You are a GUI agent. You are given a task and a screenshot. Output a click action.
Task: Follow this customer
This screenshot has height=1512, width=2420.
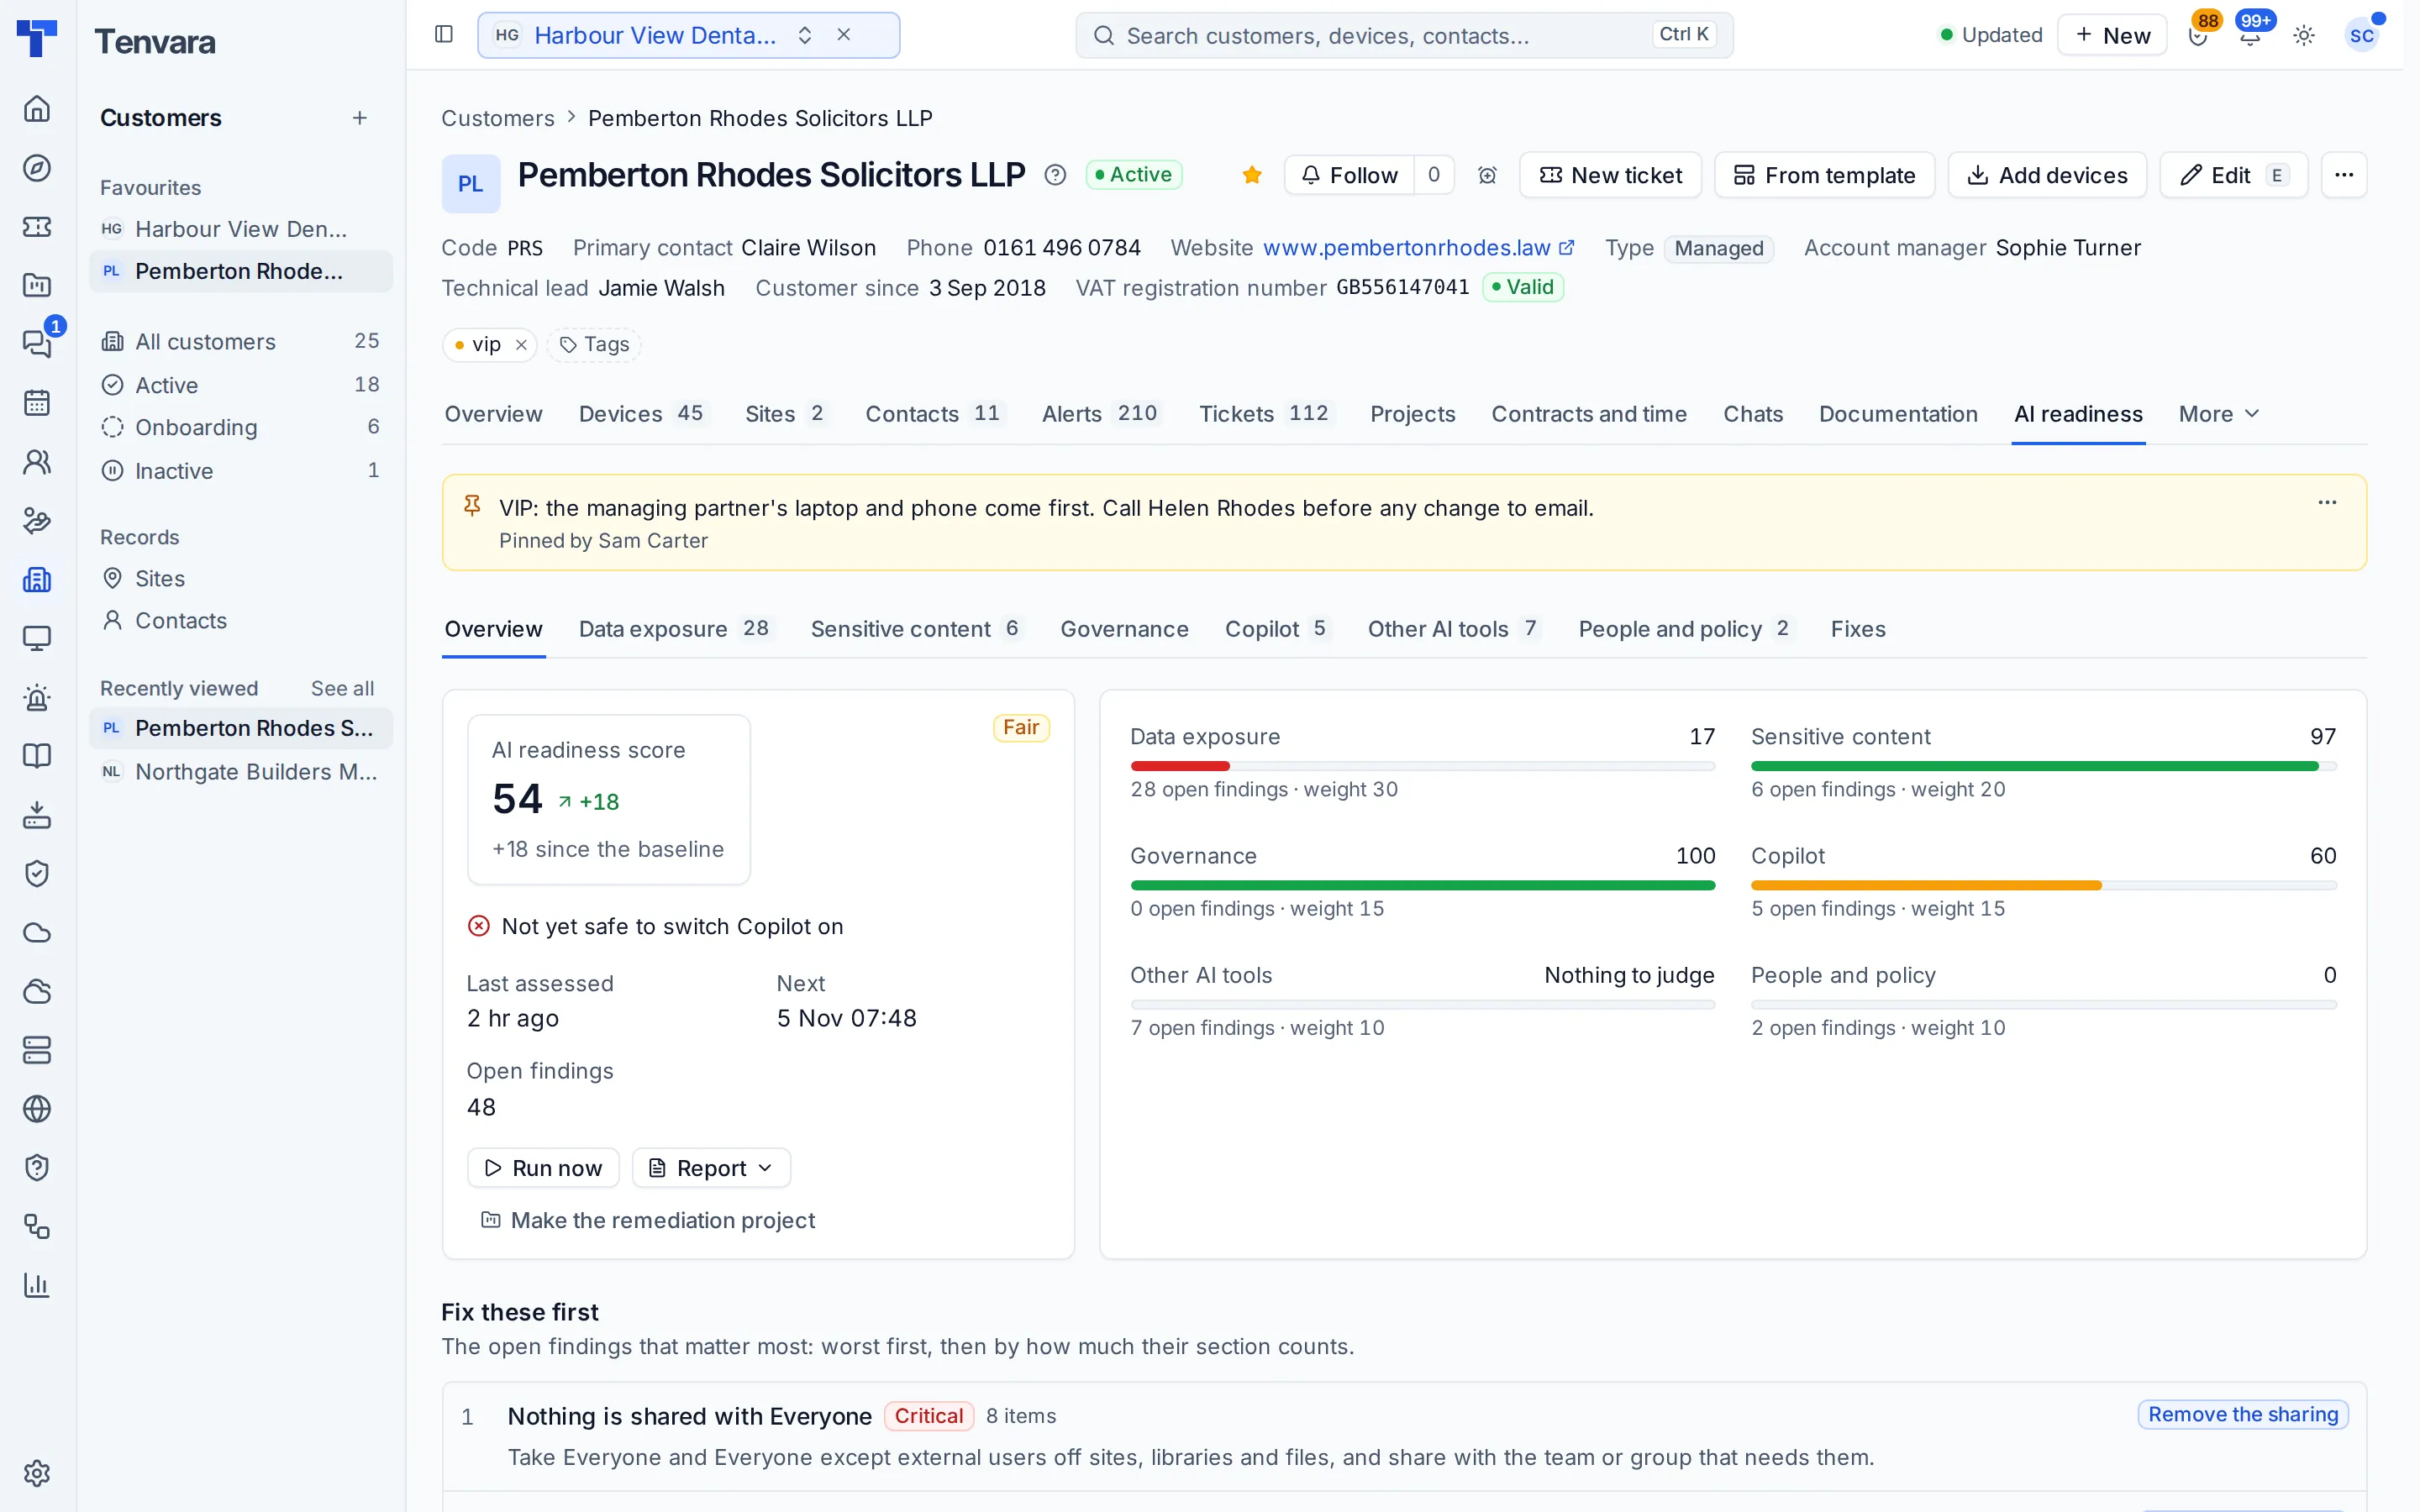click(x=1349, y=175)
